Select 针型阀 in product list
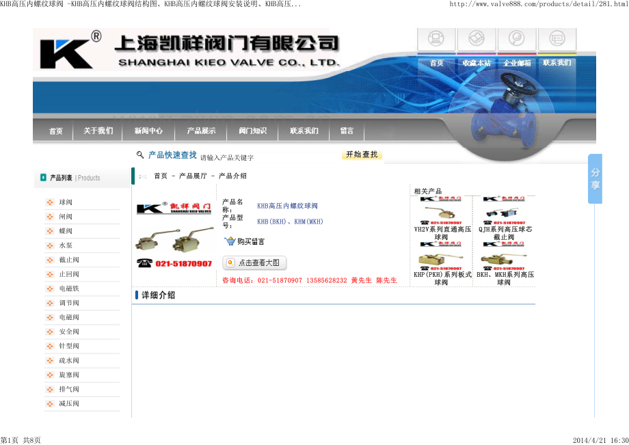The image size is (629, 445). [69, 346]
